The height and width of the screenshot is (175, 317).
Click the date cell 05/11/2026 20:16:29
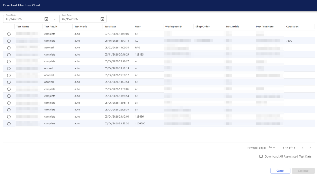[x=117, y=54]
